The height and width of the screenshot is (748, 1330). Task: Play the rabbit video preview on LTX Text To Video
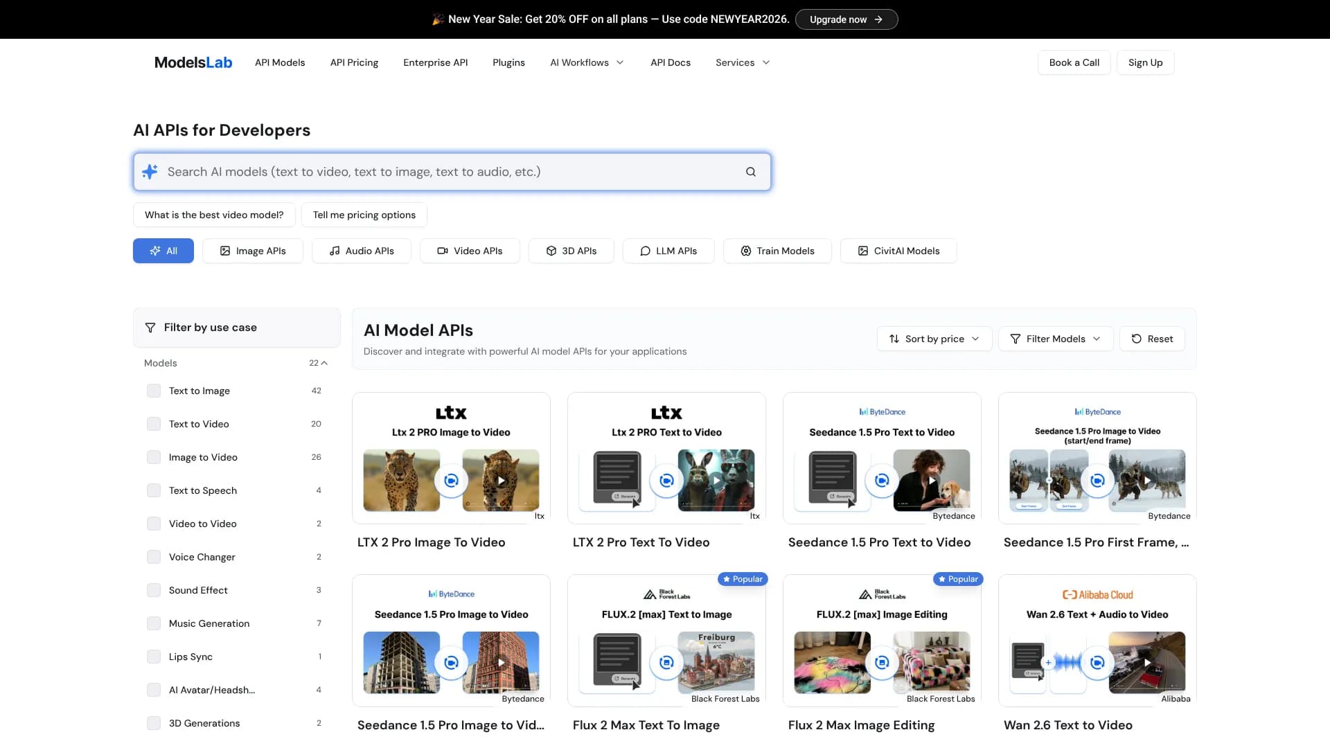(x=716, y=480)
